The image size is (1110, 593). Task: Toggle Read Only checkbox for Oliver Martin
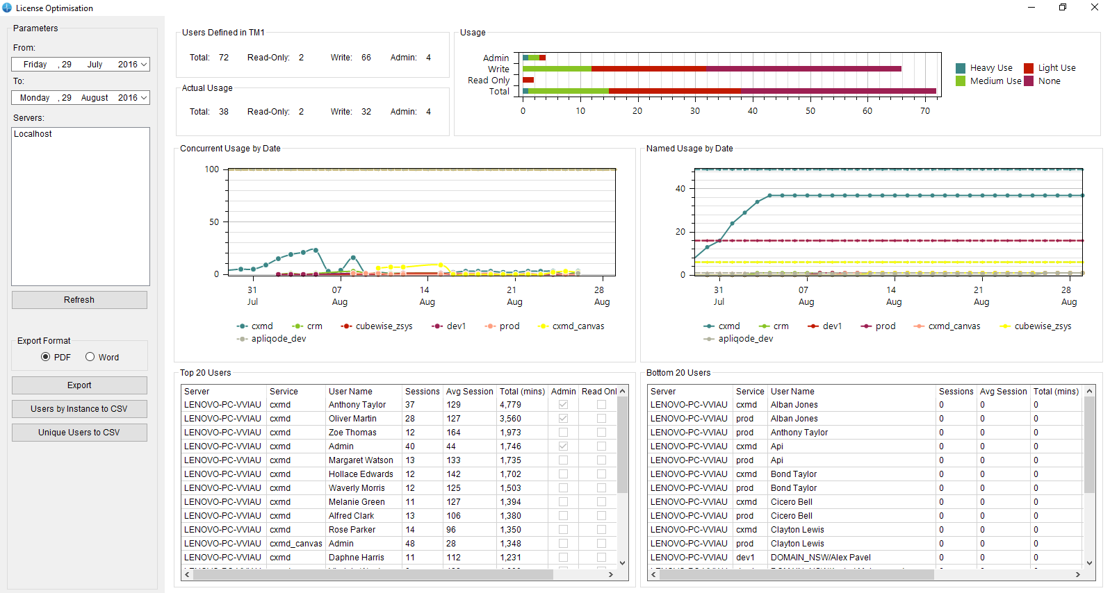point(601,419)
